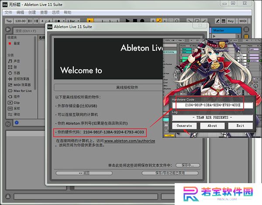Stop playback with the square Stop button

click(135, 21)
